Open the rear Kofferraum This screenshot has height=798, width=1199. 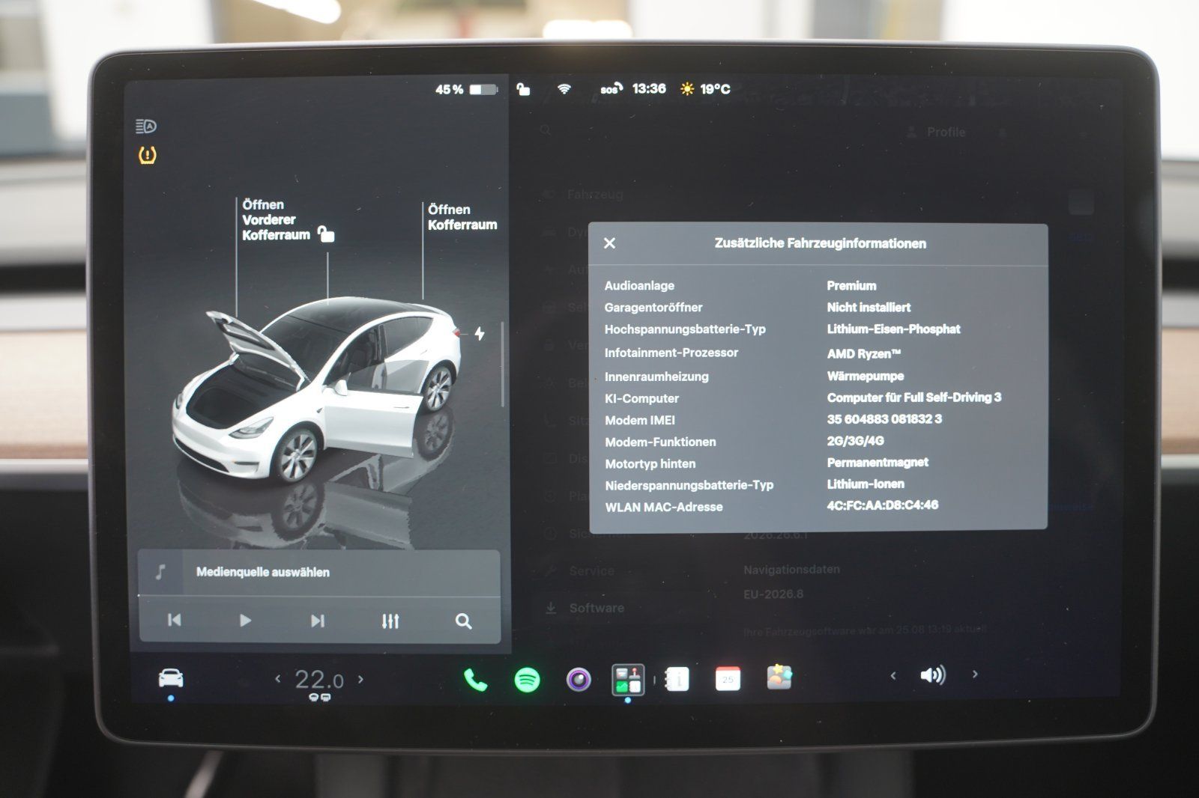pyautogui.click(x=462, y=217)
